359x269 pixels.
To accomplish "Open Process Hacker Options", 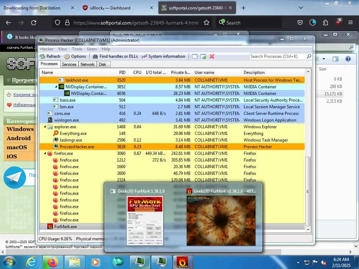I will tap(75, 56).
